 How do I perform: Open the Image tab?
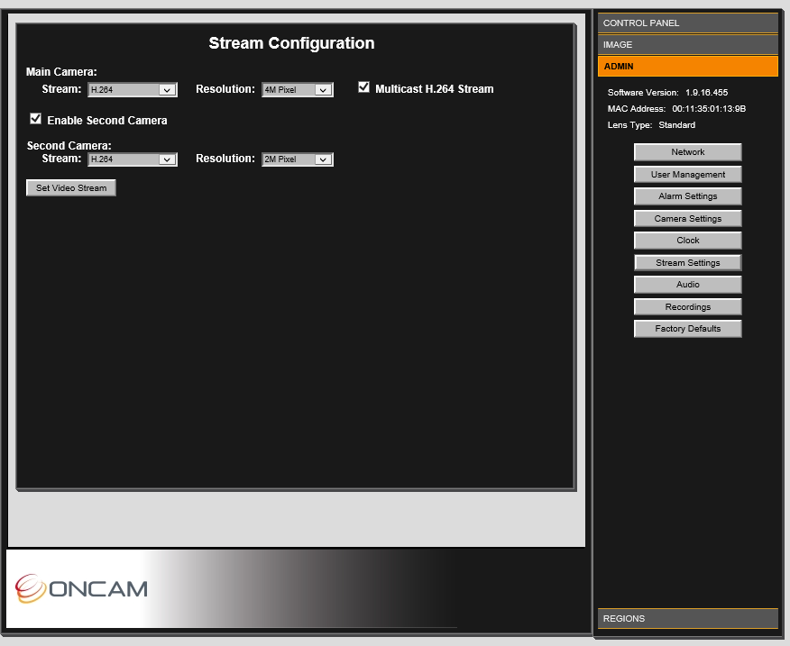[688, 45]
